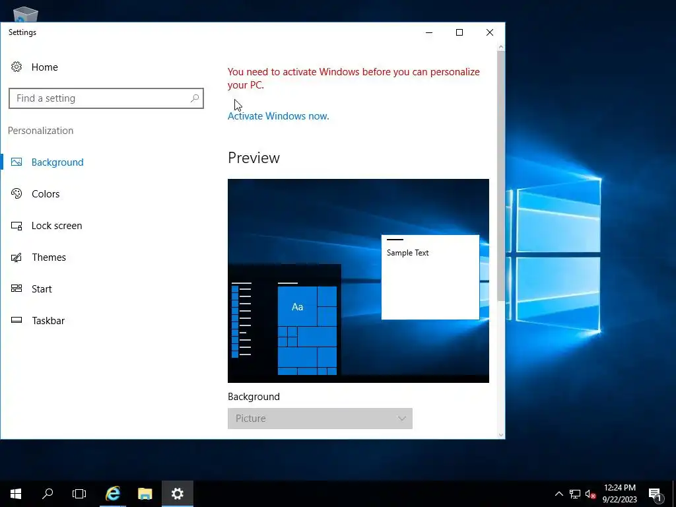Click the scrollbar up arrow
Screen dimensions: 676x507
(500, 47)
